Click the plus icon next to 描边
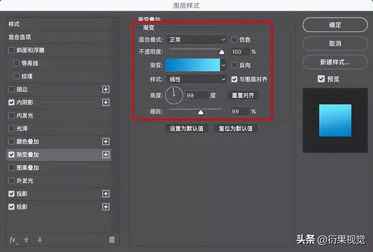Screen dimensions: 373x252 tap(106, 89)
